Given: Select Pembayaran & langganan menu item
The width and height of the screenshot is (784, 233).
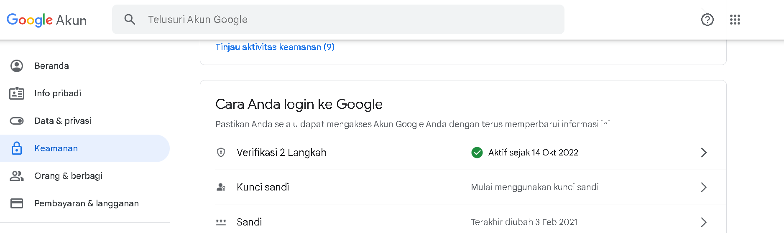Looking at the screenshot, I should (86, 203).
